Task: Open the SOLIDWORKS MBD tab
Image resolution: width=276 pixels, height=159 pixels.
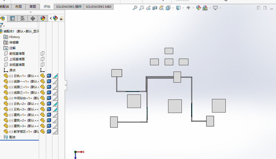Action: (99, 7)
